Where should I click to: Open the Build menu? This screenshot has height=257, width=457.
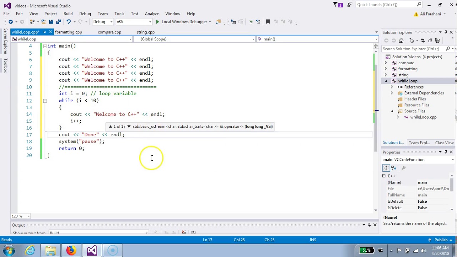(x=68, y=14)
